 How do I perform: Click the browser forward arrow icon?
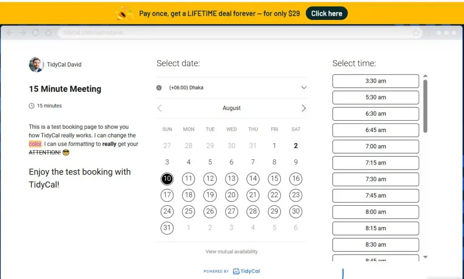point(23,33)
